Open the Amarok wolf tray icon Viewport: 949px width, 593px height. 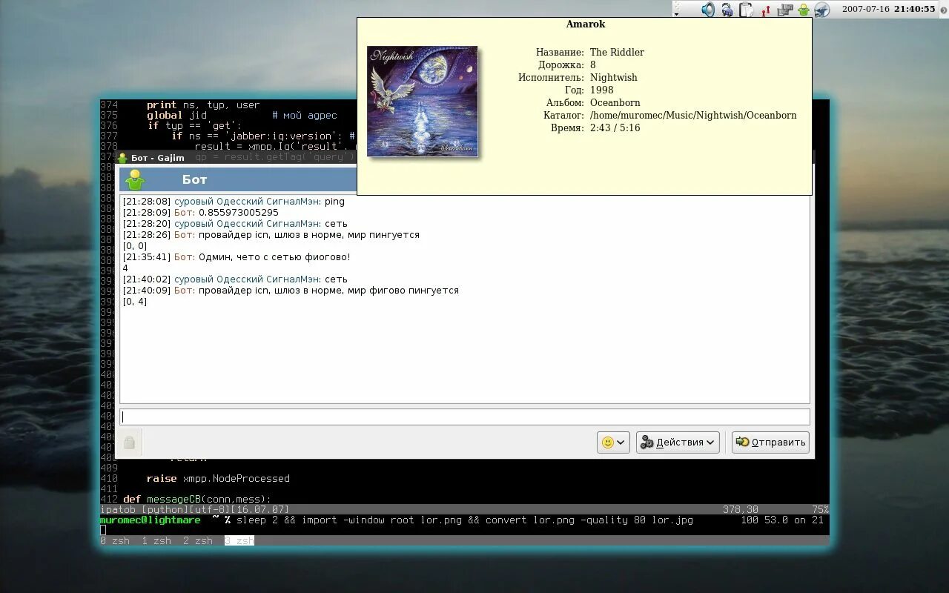821,10
